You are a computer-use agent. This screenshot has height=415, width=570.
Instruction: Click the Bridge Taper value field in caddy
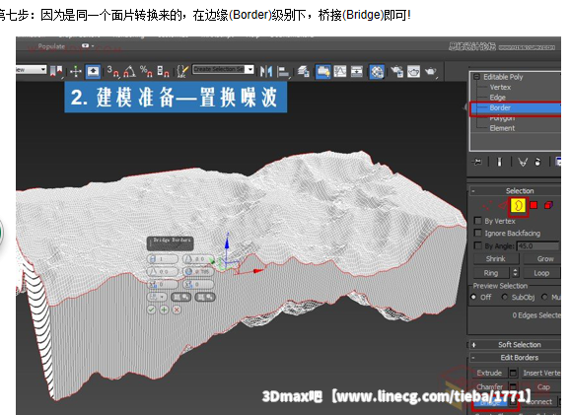point(198,259)
